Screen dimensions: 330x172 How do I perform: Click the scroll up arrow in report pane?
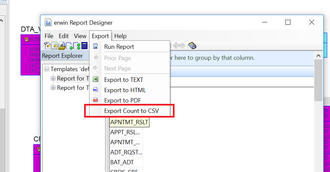[318, 56]
